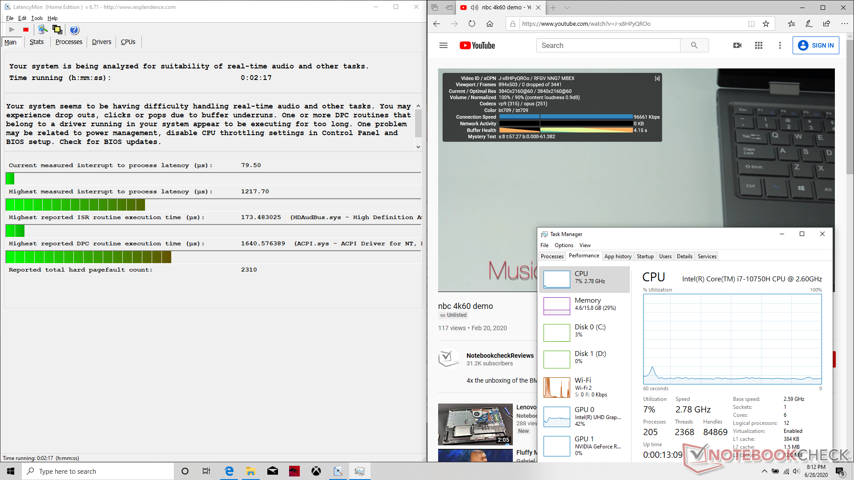Click the SIGN IN button
This screenshot has width=854, height=480.
(816, 45)
